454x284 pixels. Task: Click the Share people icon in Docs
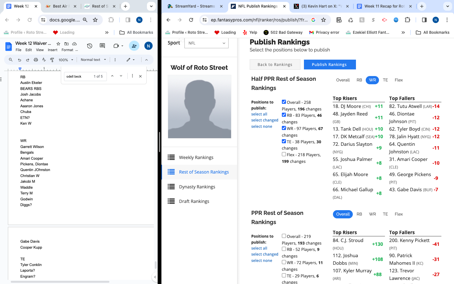[134, 46]
